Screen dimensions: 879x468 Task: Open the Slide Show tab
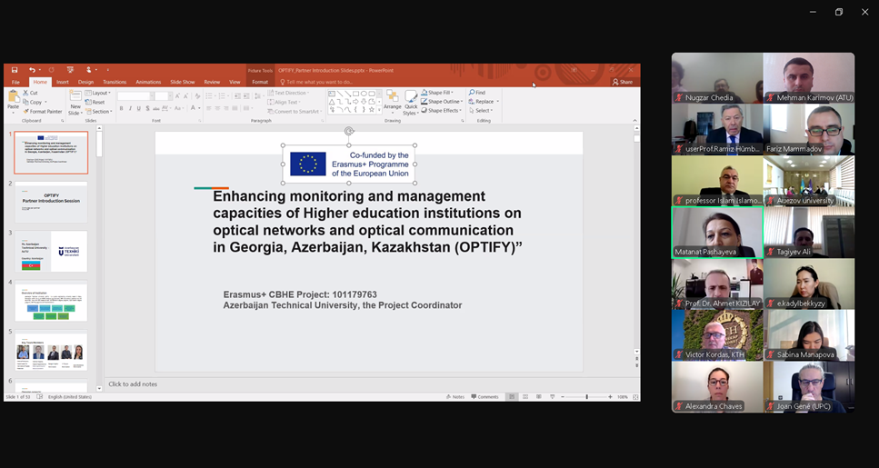coord(182,82)
